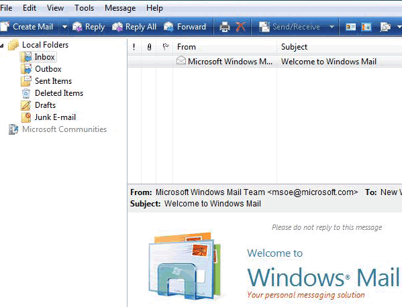This screenshot has width=402, height=307.
Task: Open the Create Mail dropdown arrow
Action: [x=64, y=27]
